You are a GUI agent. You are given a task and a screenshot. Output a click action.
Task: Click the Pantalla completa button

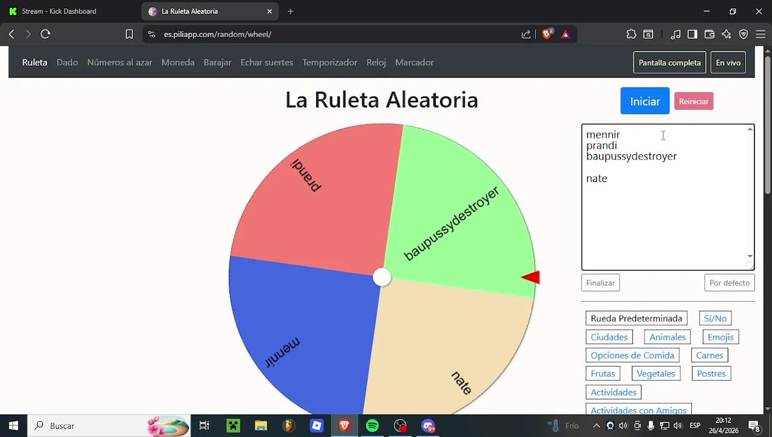tap(669, 63)
